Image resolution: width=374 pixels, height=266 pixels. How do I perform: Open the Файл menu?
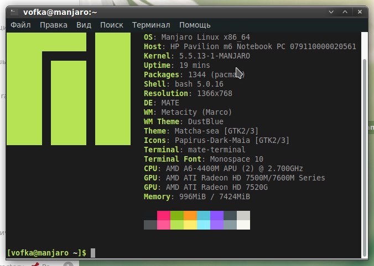coord(20,25)
